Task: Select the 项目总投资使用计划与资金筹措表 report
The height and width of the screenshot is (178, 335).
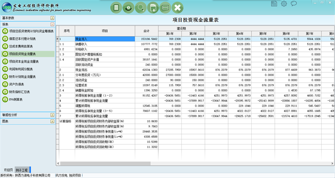Action: pos(31,31)
